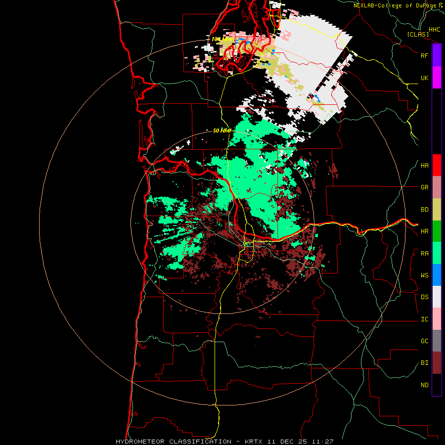
Task: Click the NEXLAB-College of DuPage credit text
Action: pos(395,5)
